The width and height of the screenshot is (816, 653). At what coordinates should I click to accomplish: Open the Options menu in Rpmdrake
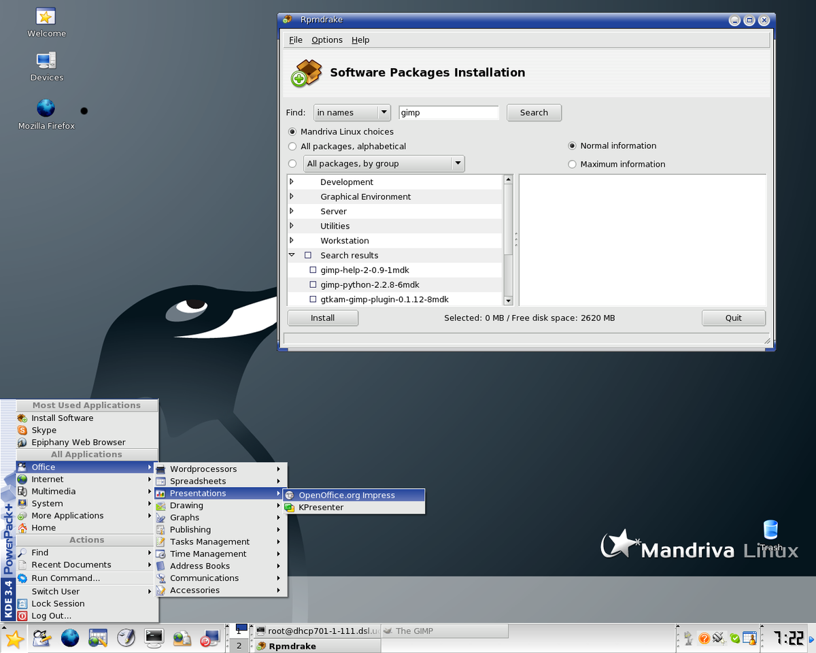point(327,40)
